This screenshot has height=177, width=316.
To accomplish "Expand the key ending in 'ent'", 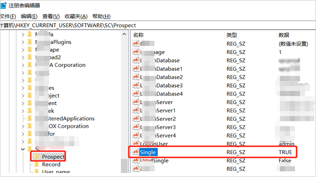I will 23,103.
